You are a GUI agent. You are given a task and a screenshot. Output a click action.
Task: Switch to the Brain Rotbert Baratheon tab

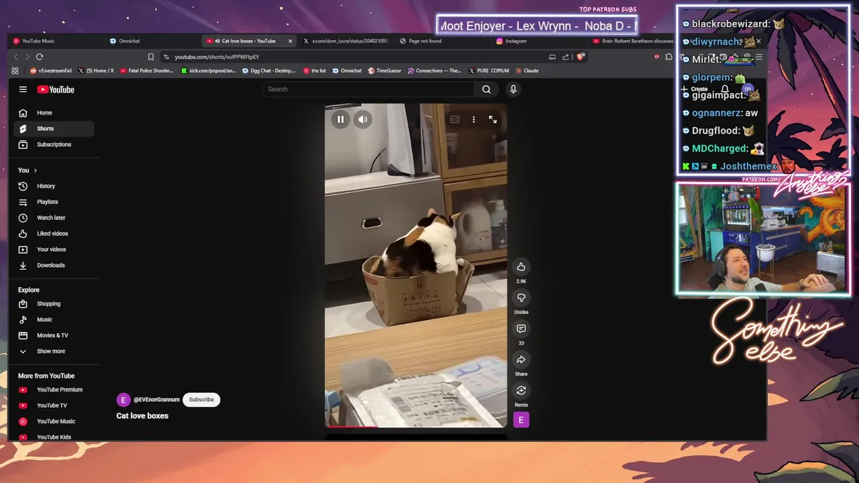pos(633,41)
